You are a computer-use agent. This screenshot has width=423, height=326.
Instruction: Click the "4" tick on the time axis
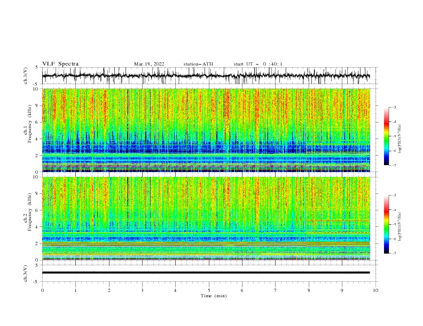[x=176, y=290]
